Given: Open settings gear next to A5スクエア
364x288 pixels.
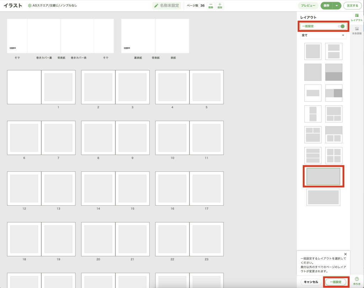Looking at the screenshot, I should (x=30, y=6).
